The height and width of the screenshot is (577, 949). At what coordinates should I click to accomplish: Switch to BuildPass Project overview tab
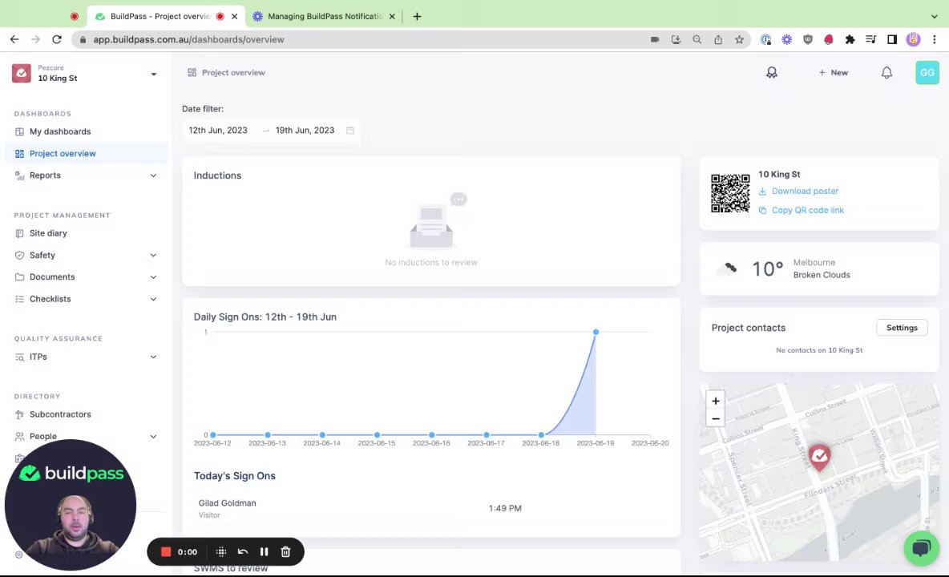click(166, 16)
